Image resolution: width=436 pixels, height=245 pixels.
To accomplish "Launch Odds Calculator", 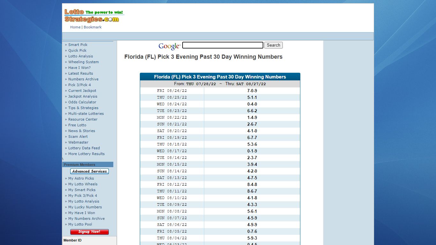I will [x=82, y=102].
